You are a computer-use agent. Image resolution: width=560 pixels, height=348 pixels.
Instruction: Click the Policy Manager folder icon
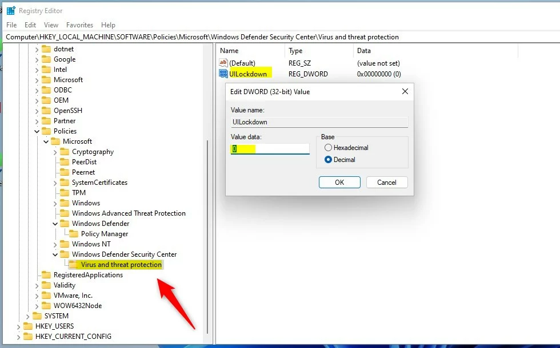(74, 234)
